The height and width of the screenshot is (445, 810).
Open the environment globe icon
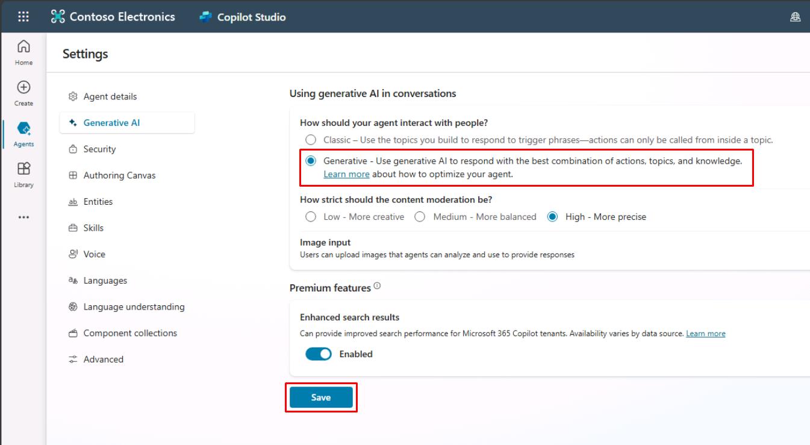pos(795,17)
